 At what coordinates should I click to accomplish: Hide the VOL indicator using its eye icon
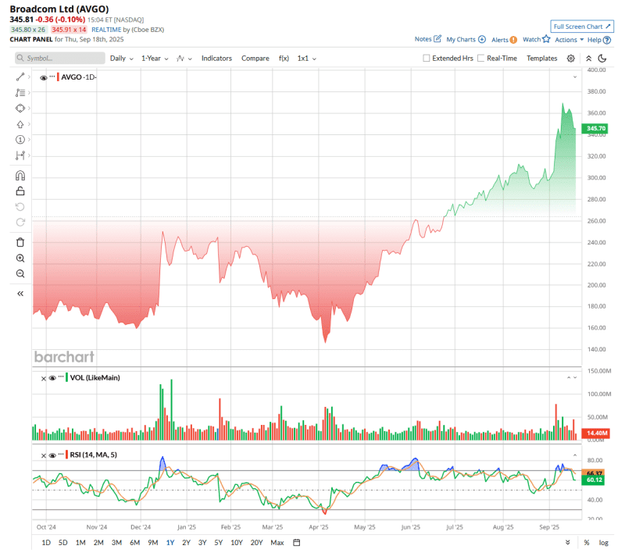pos(52,378)
